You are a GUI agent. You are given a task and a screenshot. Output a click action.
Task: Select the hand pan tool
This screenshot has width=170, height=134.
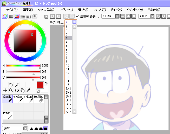[22, 91]
